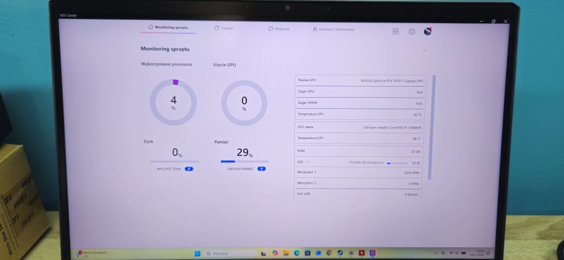564x260 pixels.
Task: Open the Wsparcie tab
Action: 279,29
